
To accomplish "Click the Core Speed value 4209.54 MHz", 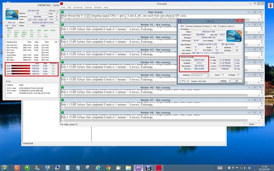I will [x=199, y=60].
